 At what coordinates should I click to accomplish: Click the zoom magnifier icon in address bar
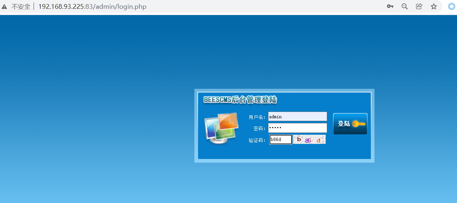[405, 7]
